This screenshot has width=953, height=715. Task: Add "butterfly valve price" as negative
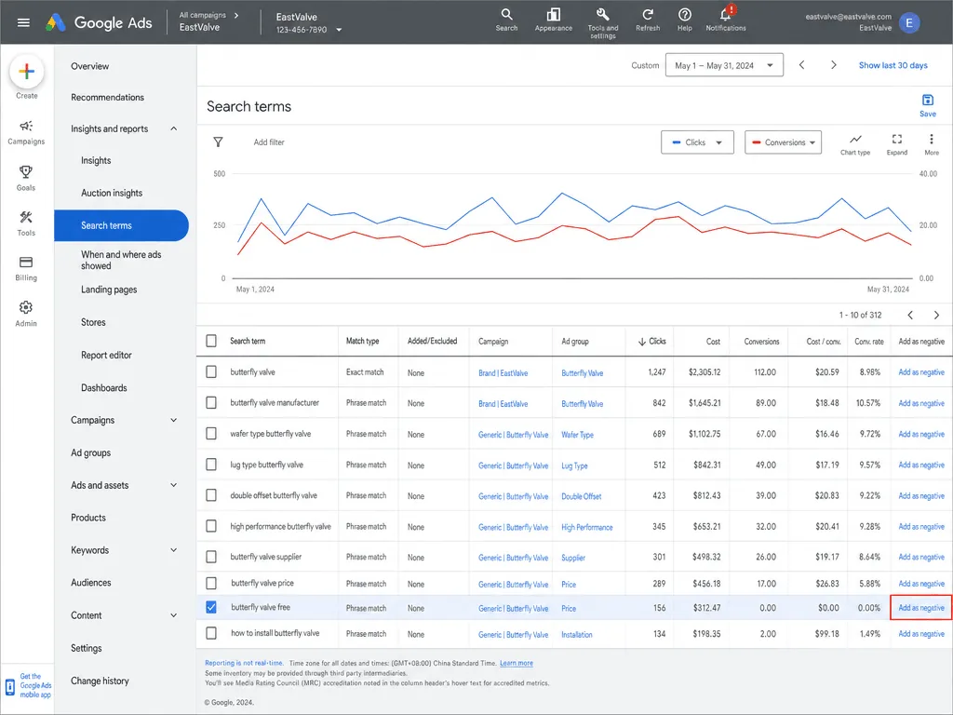[920, 583]
